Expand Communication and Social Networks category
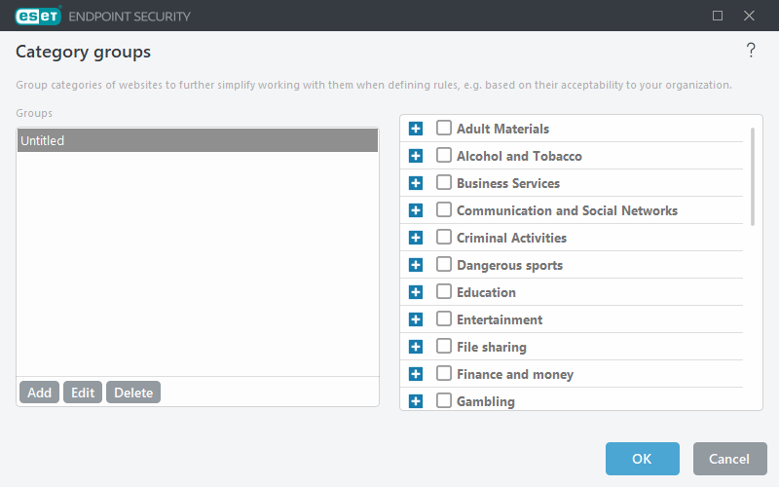Viewport: 779px width, 487px height. click(x=416, y=210)
